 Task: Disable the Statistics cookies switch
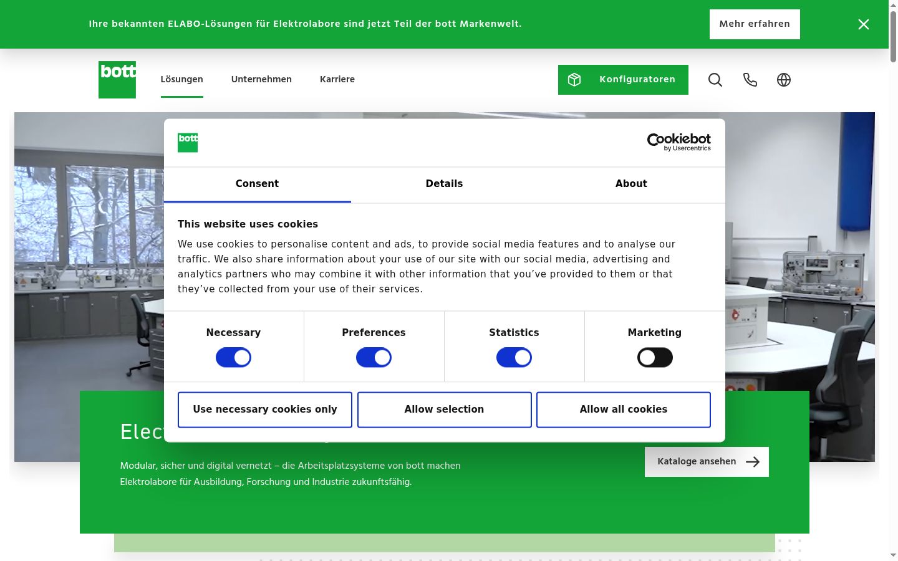(x=514, y=358)
